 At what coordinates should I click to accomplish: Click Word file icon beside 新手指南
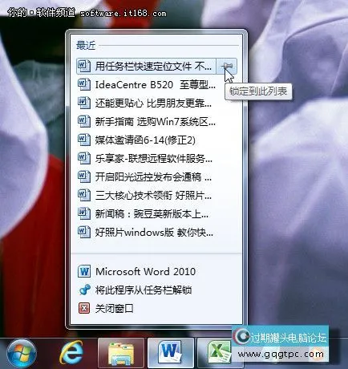pyautogui.click(x=84, y=122)
